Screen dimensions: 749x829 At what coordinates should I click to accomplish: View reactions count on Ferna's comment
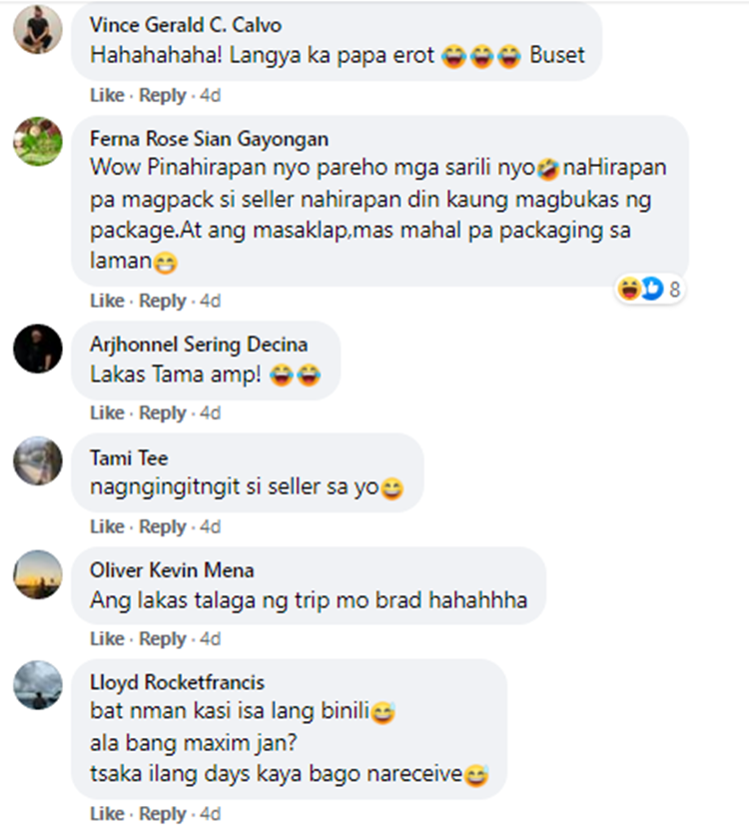coord(674,290)
